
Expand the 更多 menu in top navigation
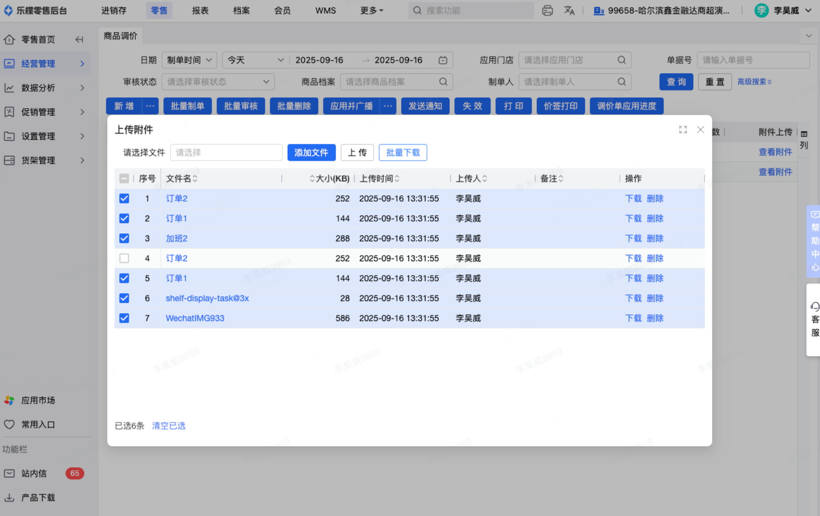(371, 11)
